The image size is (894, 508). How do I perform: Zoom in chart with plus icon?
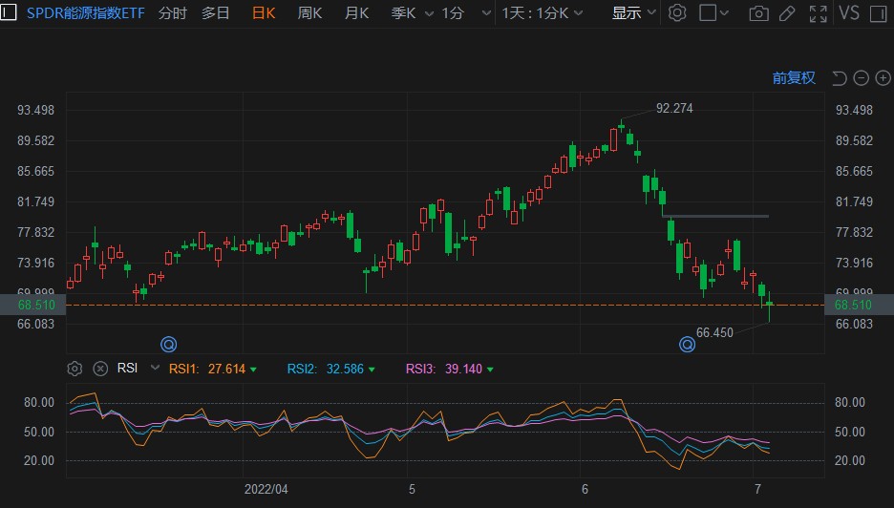[882, 78]
